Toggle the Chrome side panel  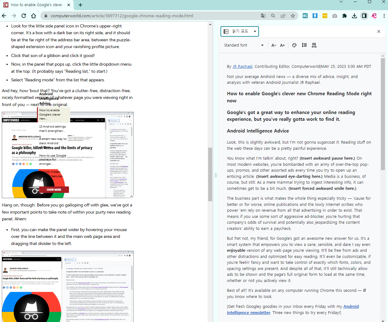point(364,16)
